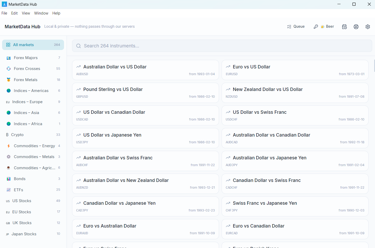Viewport: 375px width, 248px height.
Task: Click the Commodities – Agric... icon
Action: [9, 168]
